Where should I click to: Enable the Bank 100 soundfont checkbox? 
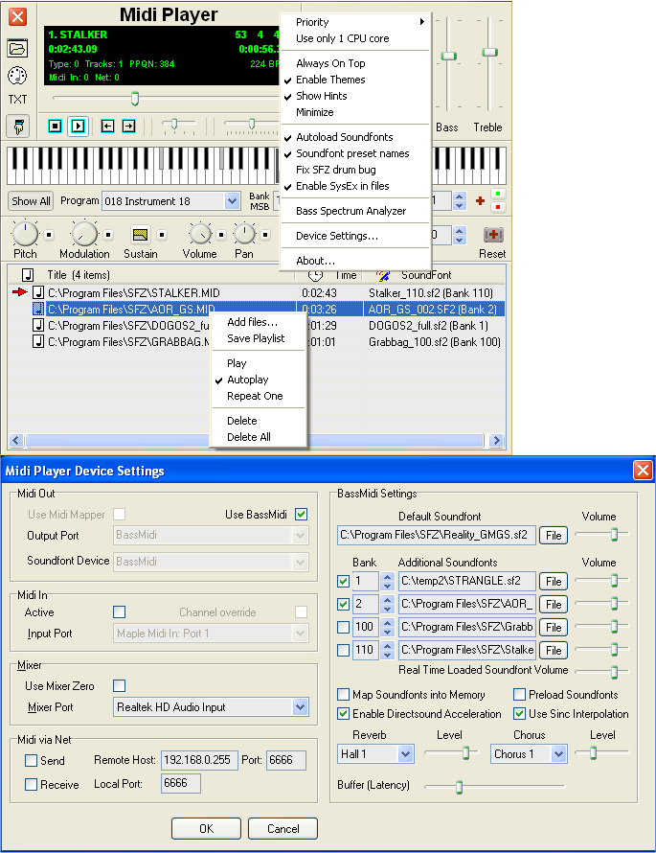click(x=343, y=627)
